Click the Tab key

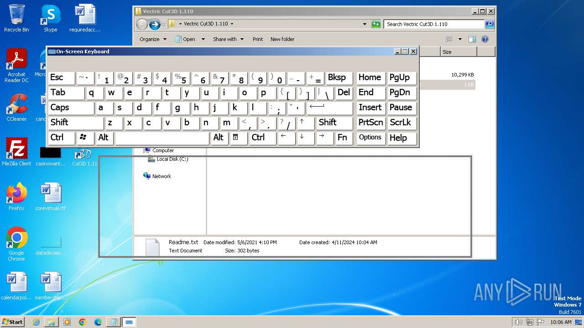click(66, 93)
